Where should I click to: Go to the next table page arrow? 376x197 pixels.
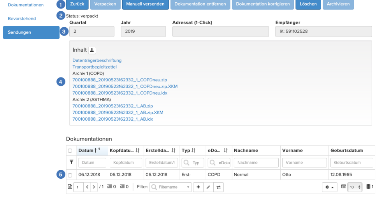tap(94, 187)
